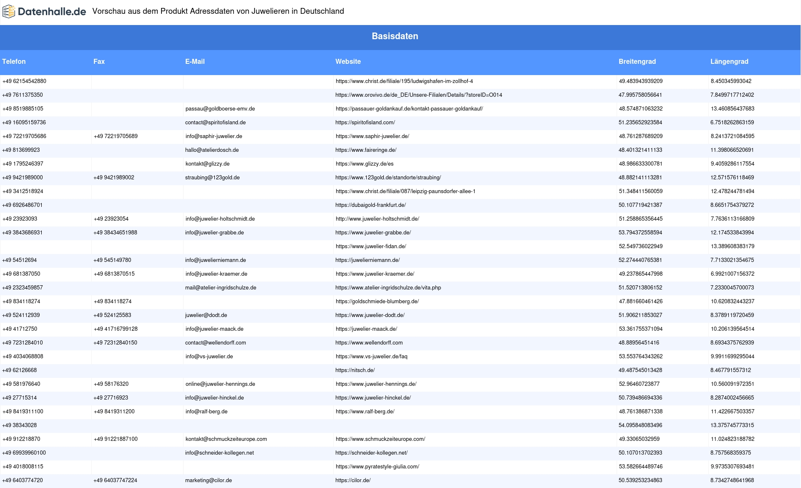Screen dimensions: 801x488
Task: Open the saphir-juwelier.de website link
Action: pyautogui.click(x=372, y=136)
